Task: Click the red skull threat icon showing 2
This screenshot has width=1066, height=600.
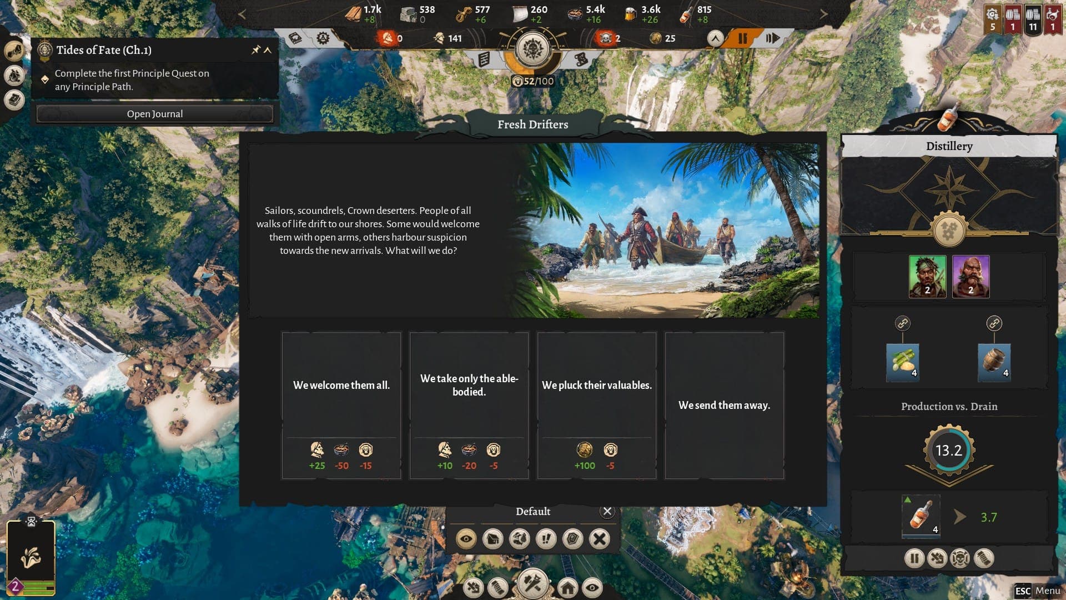Action: (x=605, y=38)
